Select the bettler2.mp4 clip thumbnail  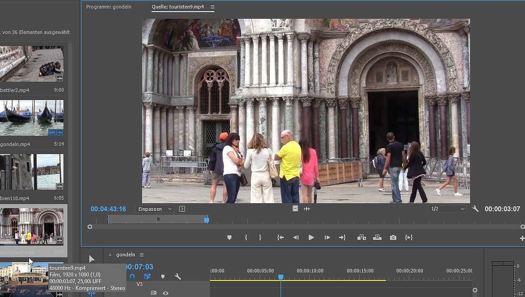31,64
